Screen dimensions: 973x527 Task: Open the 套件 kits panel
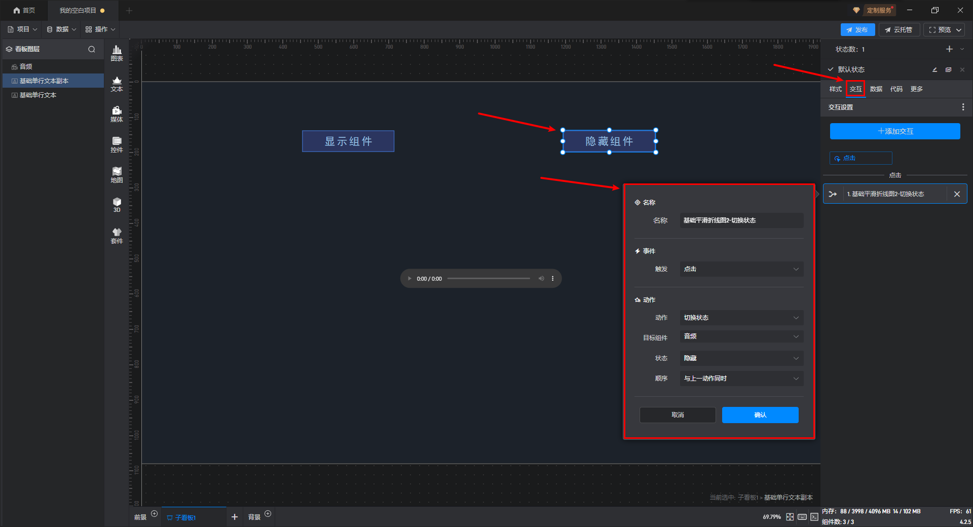point(117,236)
